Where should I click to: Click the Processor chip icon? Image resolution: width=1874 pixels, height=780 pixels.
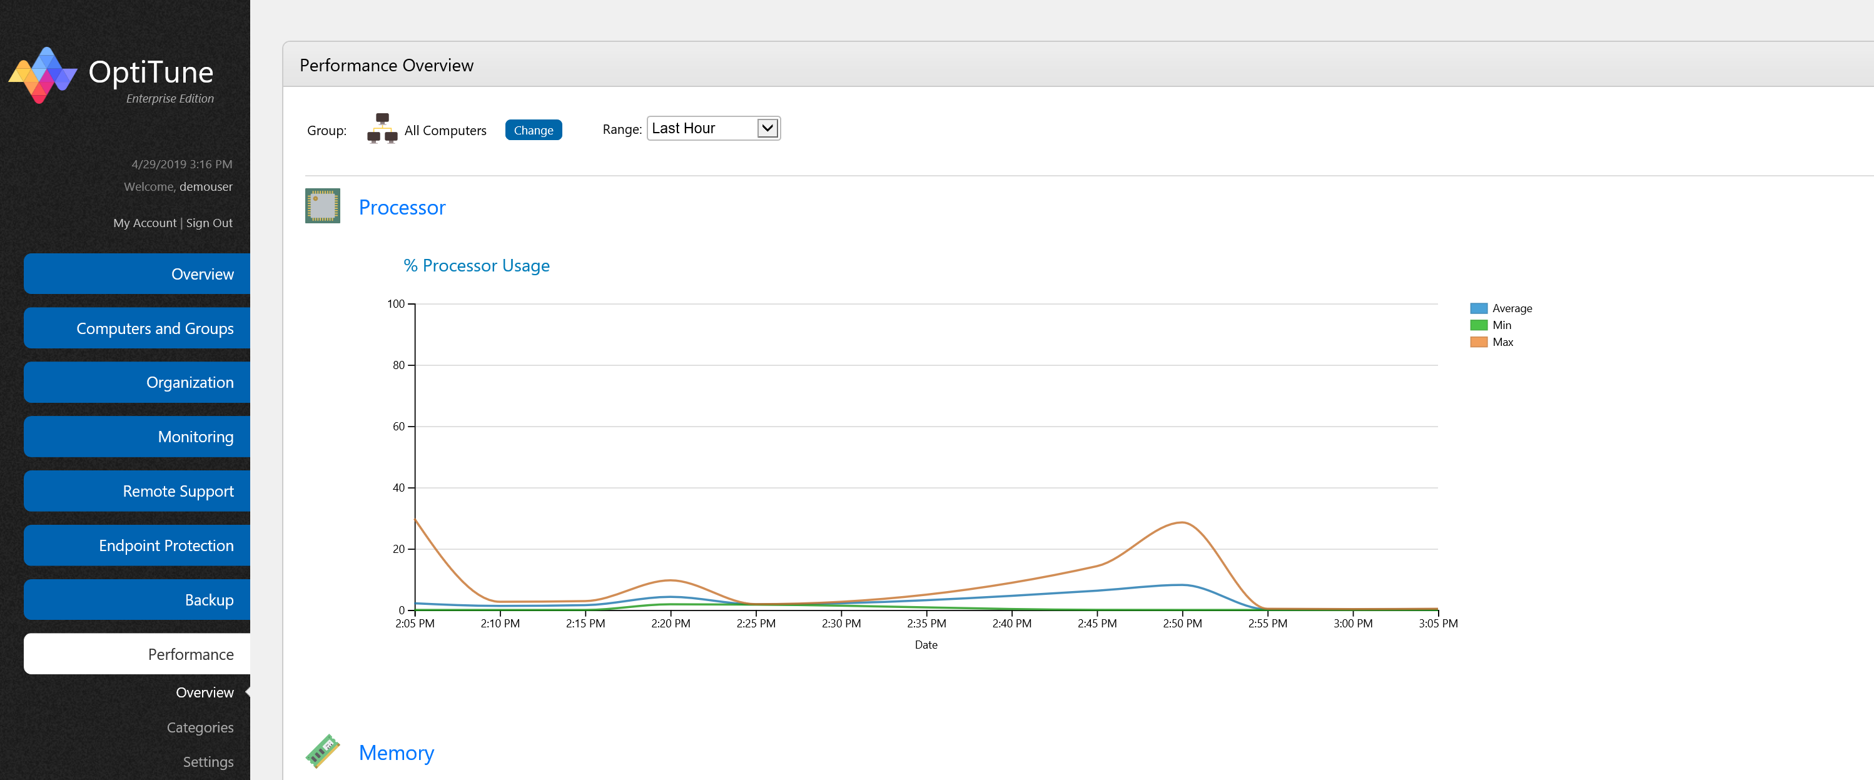coord(322,206)
